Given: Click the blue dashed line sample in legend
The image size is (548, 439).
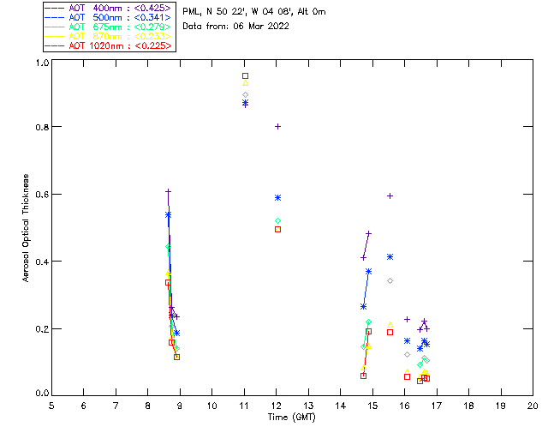Looking at the screenshot, I should pyautogui.click(x=55, y=17).
